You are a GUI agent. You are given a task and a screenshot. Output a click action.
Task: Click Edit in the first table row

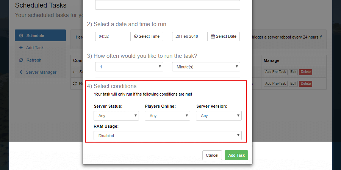coord(293,72)
